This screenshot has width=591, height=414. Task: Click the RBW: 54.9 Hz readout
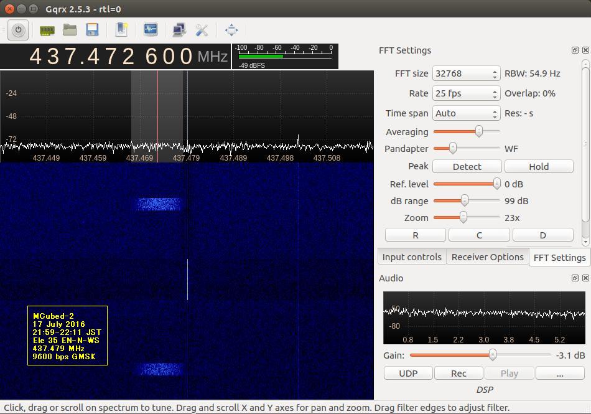click(532, 73)
